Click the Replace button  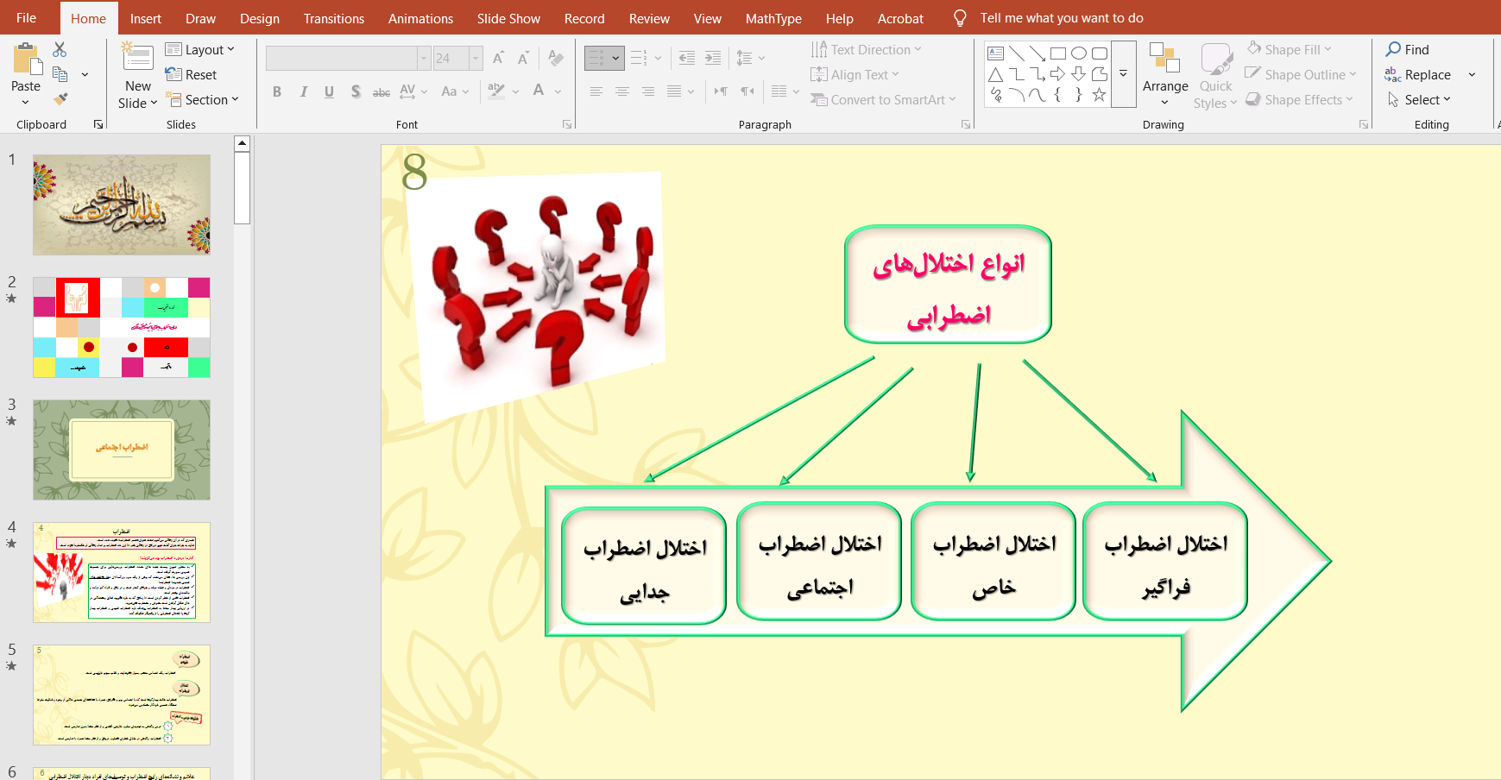click(x=1418, y=75)
